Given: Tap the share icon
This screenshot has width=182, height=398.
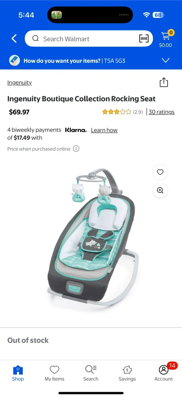Looking at the screenshot, I should pos(164,82).
